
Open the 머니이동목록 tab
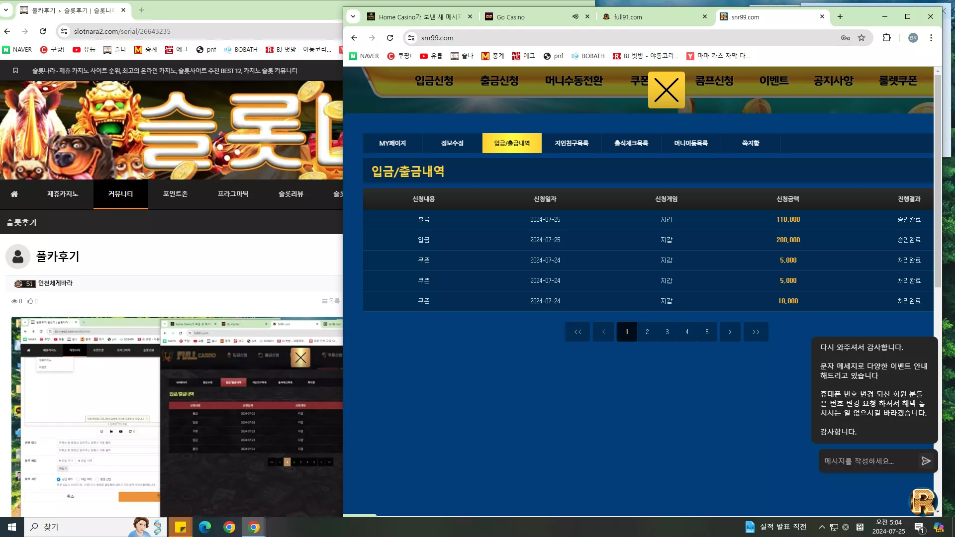tap(691, 143)
